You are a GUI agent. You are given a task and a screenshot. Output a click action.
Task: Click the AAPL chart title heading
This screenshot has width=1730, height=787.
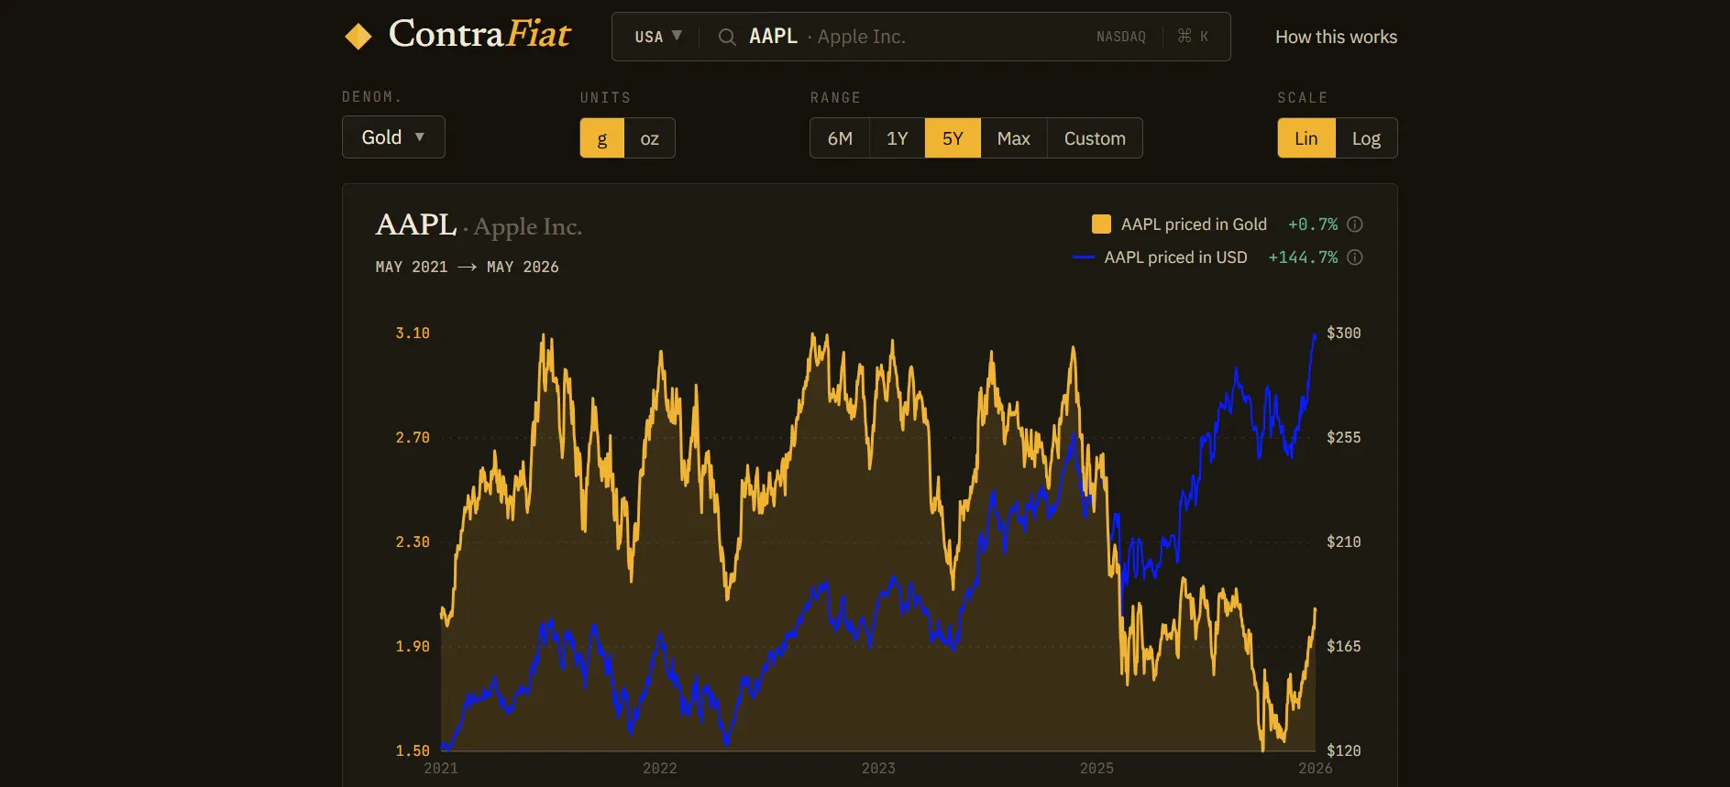point(479,225)
